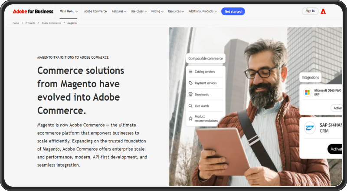Click the Catalog services list icon
The image size is (347, 191).
(x=190, y=71)
